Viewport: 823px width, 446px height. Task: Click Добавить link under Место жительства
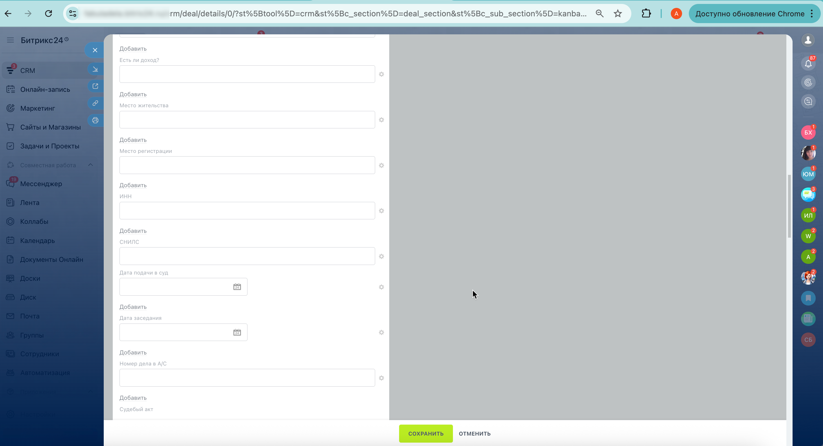click(x=133, y=140)
